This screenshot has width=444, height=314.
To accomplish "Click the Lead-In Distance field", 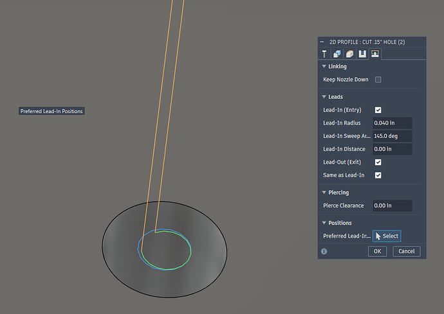I will [x=392, y=149].
